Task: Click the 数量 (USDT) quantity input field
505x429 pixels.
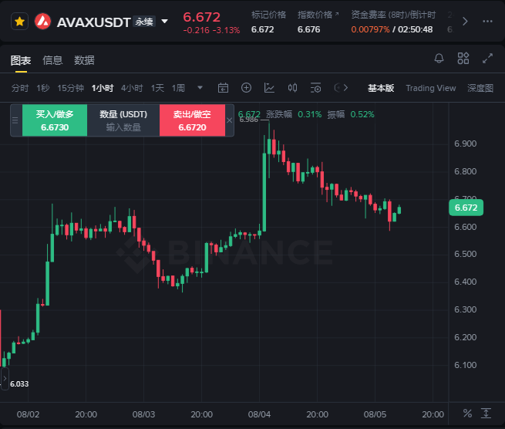Action: coord(123,120)
